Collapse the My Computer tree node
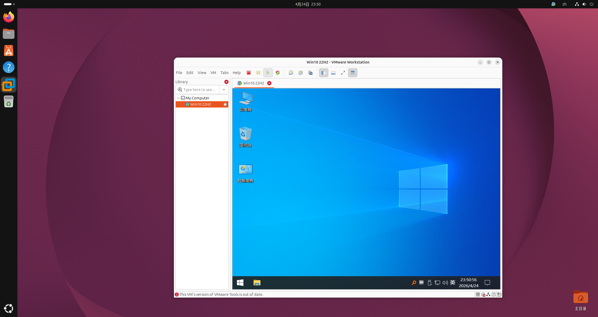 coord(178,98)
